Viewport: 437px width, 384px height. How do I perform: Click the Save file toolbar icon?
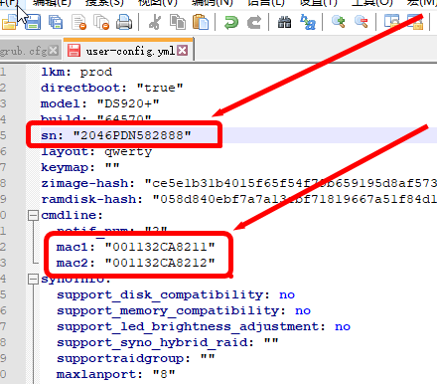click(33, 22)
